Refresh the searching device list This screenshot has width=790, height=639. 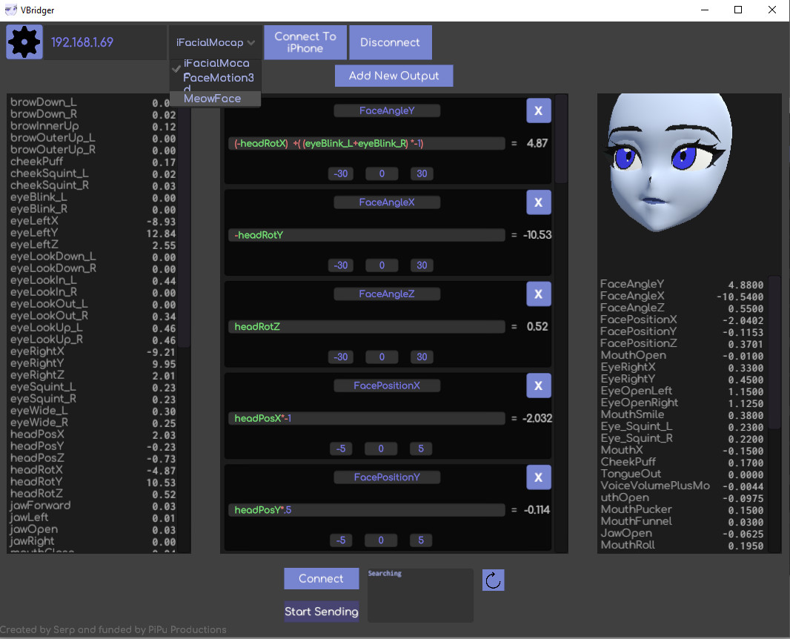click(x=493, y=580)
